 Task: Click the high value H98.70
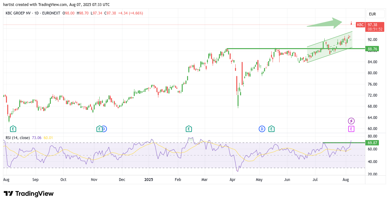tap(83, 13)
